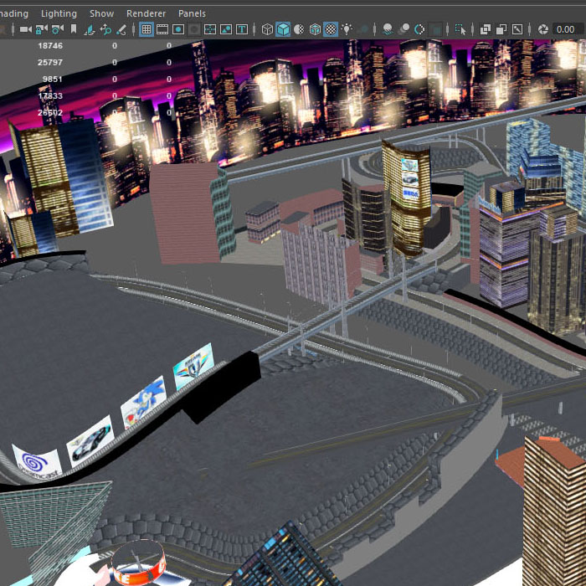Image resolution: width=586 pixels, height=586 pixels.
Task: Click the exposure value field showing 0.00
Action: pyautogui.click(x=565, y=29)
